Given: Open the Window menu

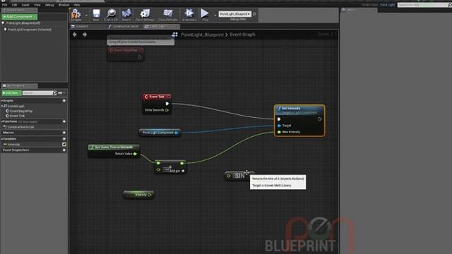Looking at the screenshot, I should point(64,5).
